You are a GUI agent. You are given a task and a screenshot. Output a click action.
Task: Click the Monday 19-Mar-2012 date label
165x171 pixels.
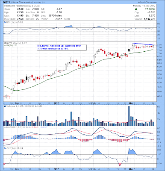(144, 6)
